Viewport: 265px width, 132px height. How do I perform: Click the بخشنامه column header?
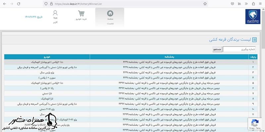pos(169,57)
